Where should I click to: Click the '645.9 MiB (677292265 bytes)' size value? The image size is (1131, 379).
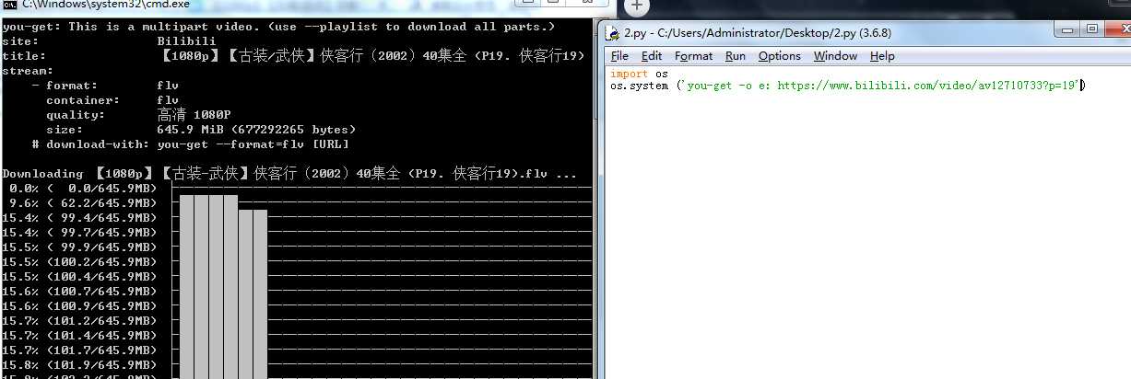click(x=256, y=130)
